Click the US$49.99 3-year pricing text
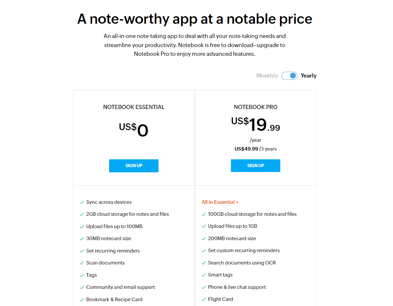Viewport: 393px width, 306px height. click(256, 149)
